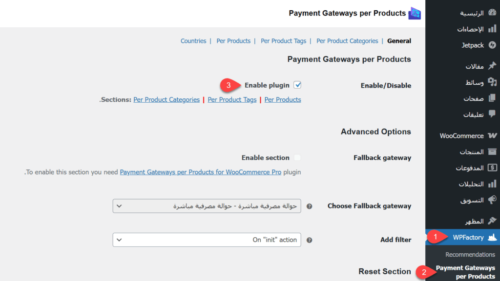Image resolution: width=500 pixels, height=281 pixels.
Task: Toggle the Enable plugin checkbox
Action: click(297, 85)
